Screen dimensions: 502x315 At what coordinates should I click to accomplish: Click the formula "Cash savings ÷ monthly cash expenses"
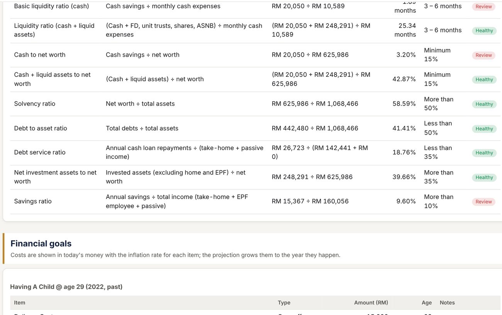tap(163, 6)
